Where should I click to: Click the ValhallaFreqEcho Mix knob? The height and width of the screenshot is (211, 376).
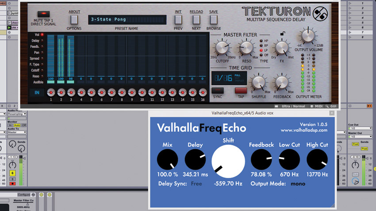click(167, 159)
